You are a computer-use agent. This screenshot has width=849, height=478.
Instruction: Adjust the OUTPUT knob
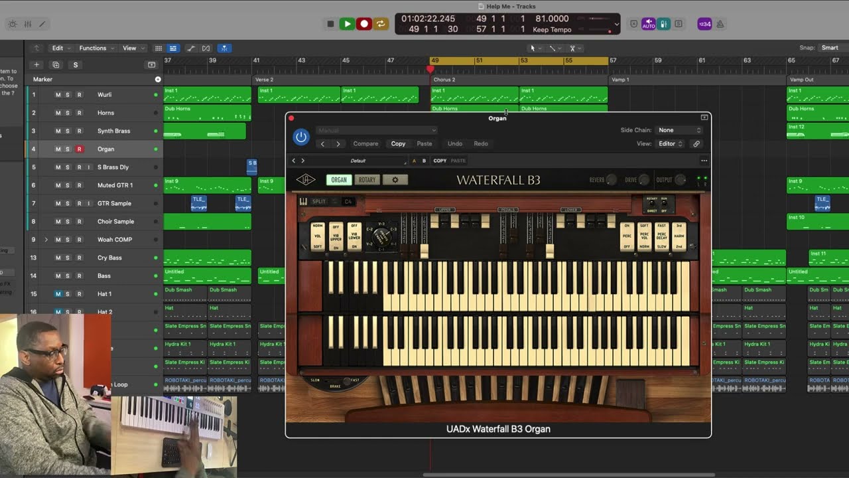click(x=681, y=180)
